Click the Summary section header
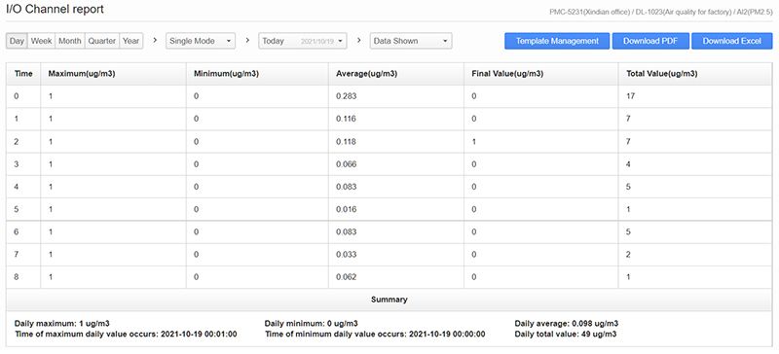 (389, 300)
